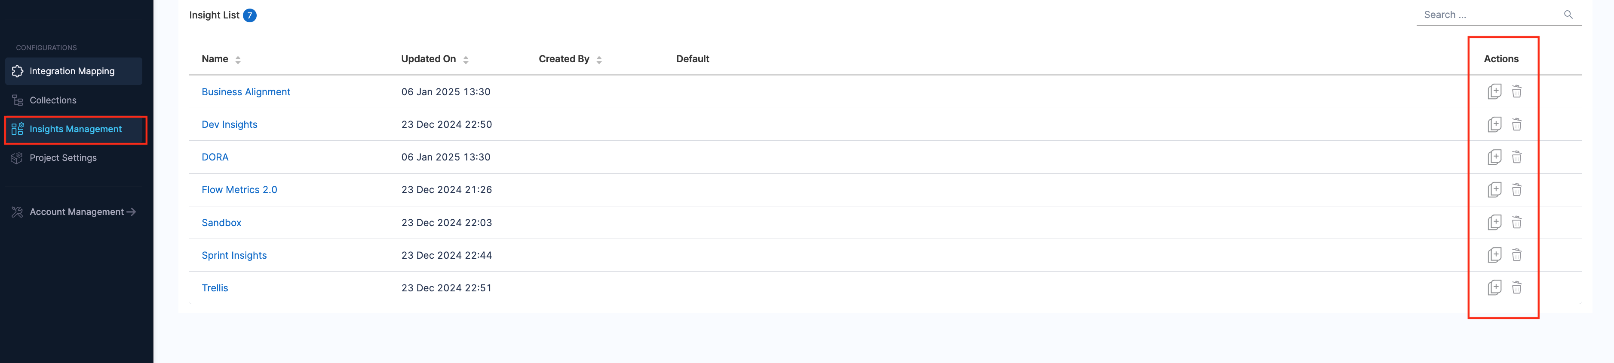Delete the Trellis insight
This screenshot has width=1614, height=363.
[1516, 287]
